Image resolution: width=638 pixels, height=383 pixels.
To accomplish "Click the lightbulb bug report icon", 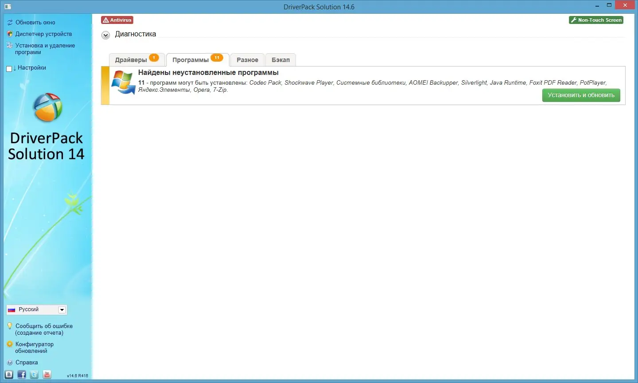I will click(x=10, y=326).
